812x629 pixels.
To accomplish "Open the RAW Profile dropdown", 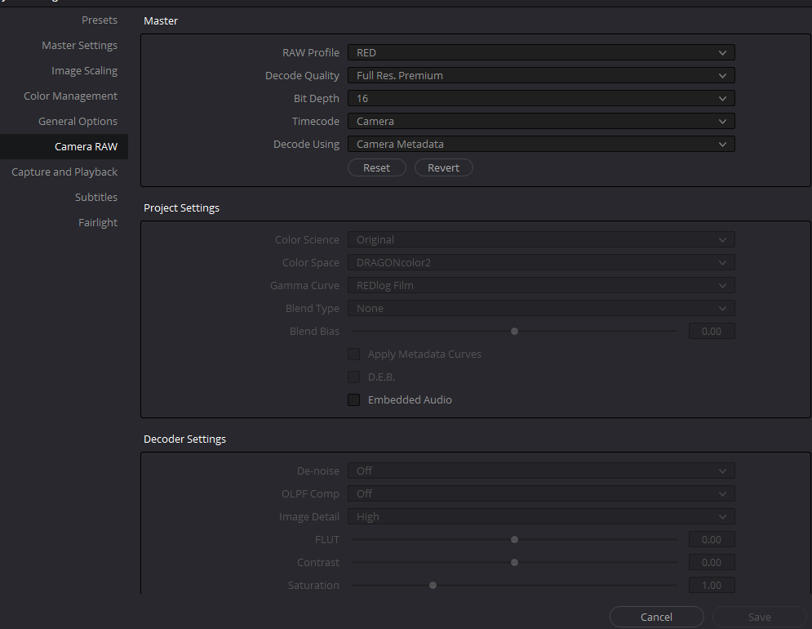I will pyautogui.click(x=541, y=52).
